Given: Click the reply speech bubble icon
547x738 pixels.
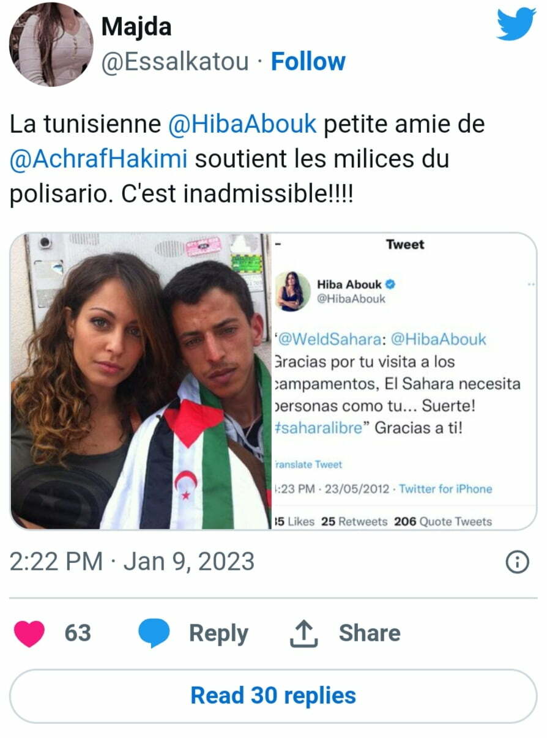Looking at the screenshot, I should 154,633.
